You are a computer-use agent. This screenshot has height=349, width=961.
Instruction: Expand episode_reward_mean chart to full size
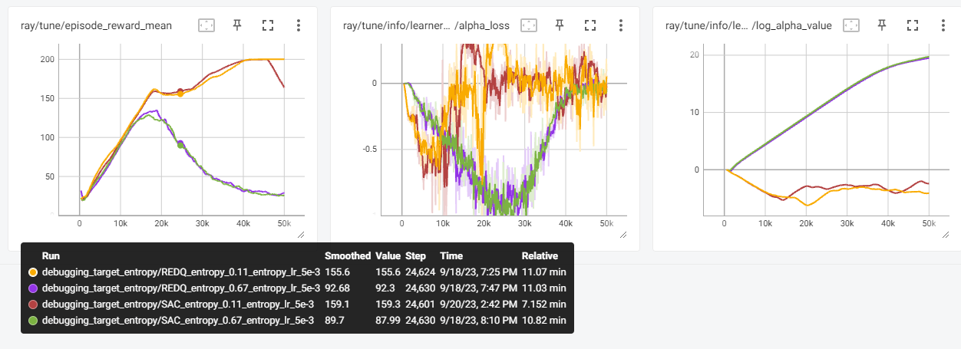(268, 25)
